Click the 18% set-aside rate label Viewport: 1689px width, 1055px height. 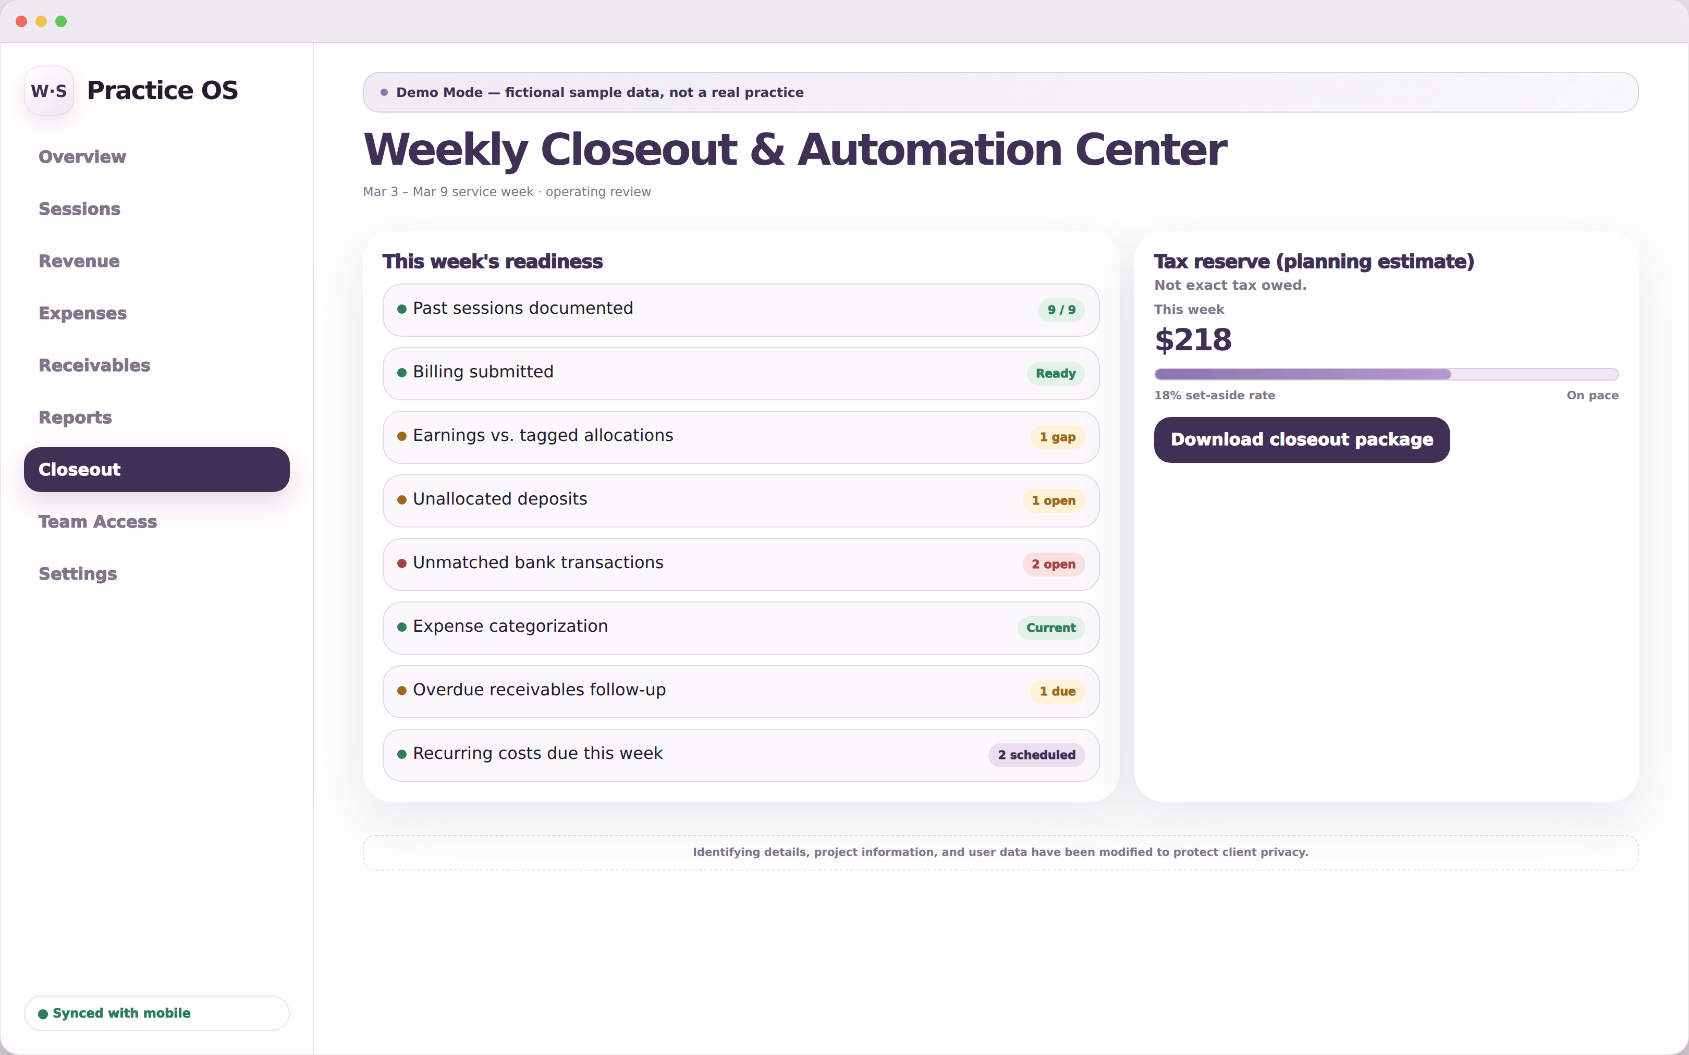1214,396
